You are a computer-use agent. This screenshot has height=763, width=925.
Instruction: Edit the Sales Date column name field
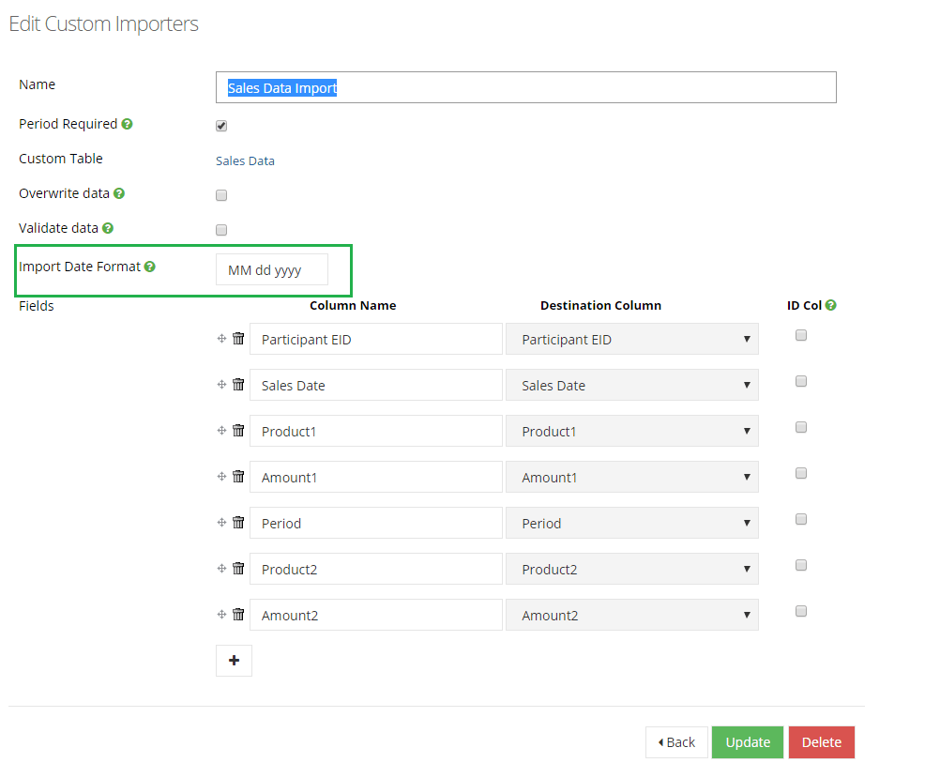pyautogui.click(x=376, y=385)
